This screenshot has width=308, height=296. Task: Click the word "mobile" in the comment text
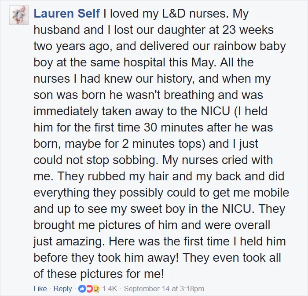click(x=271, y=193)
